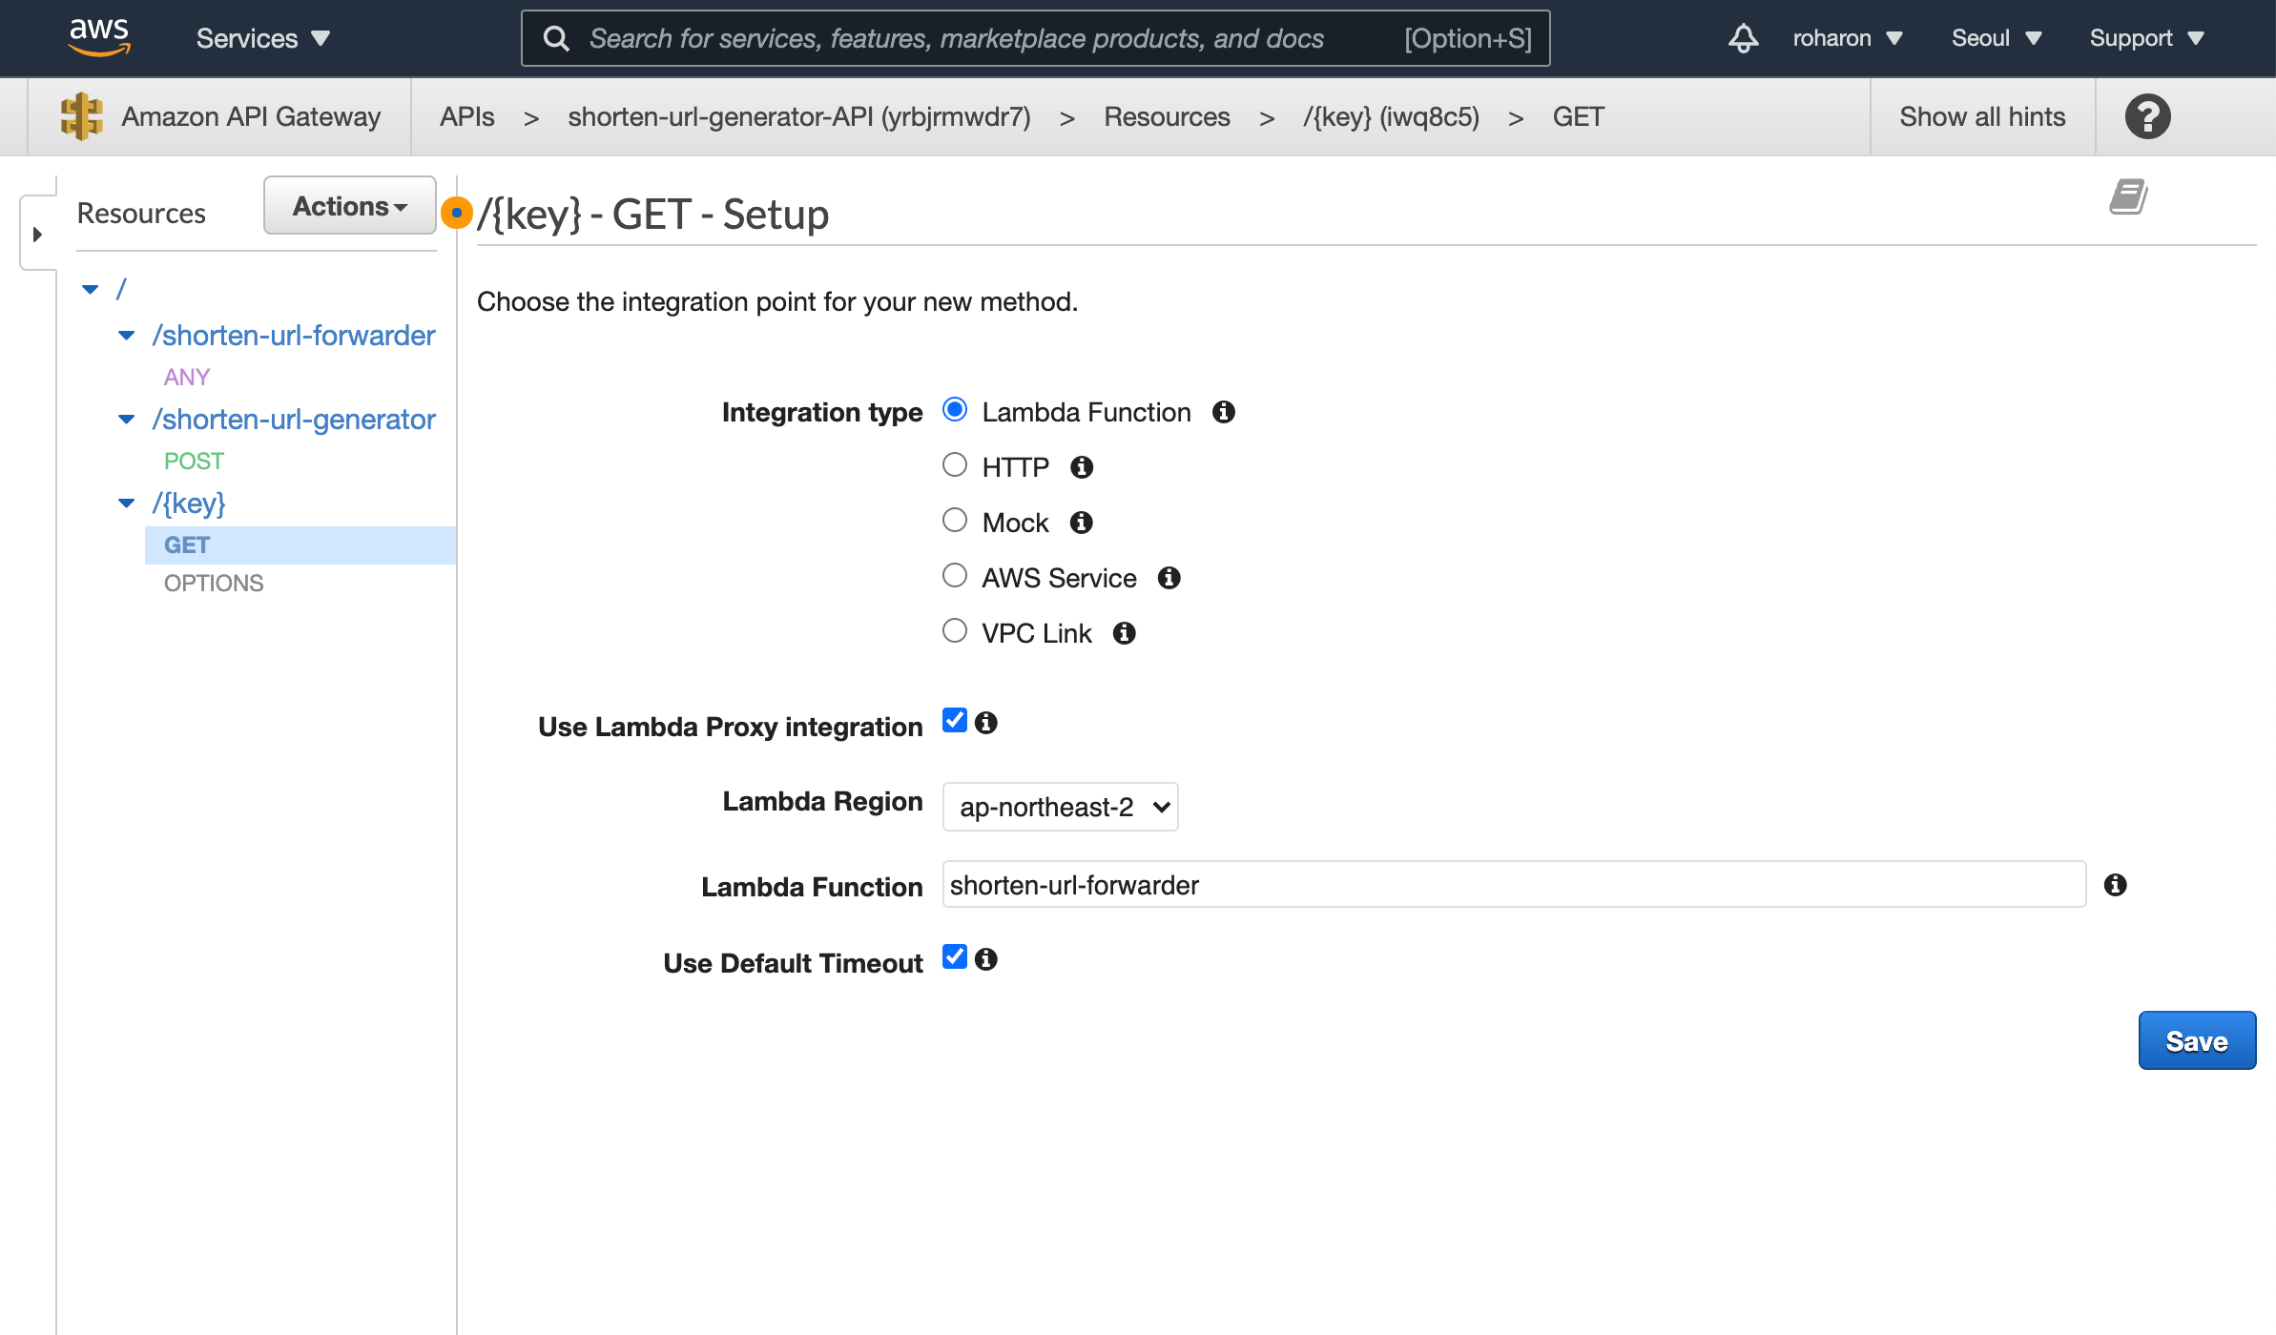Open the Actions dropdown menu

pos(349,206)
